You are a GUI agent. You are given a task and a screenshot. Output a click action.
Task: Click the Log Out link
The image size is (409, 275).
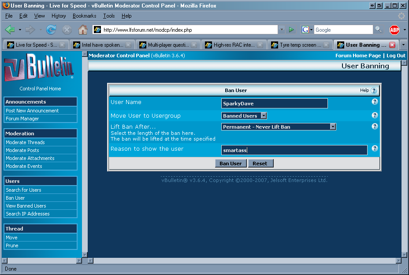click(x=396, y=56)
